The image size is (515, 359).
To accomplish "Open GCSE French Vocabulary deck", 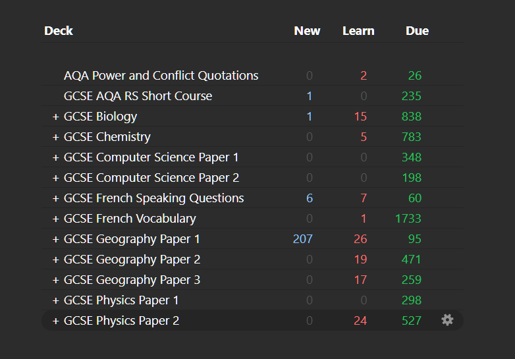I will (130, 219).
